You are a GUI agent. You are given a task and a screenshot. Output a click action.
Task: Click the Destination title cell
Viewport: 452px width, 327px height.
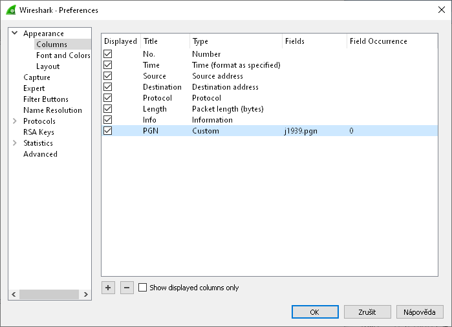[162, 87]
